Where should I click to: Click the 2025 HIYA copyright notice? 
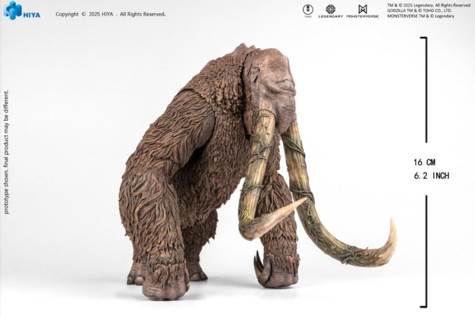tap(110, 14)
